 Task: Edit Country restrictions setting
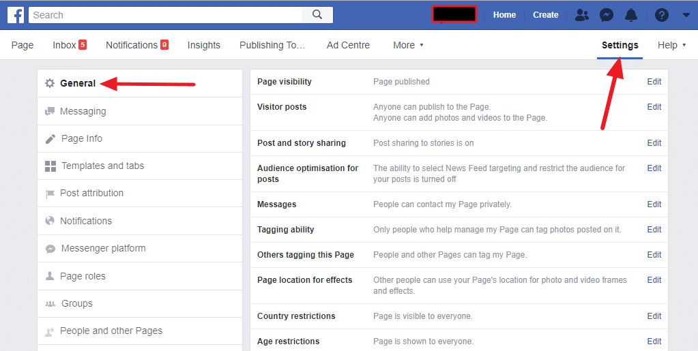pos(654,316)
